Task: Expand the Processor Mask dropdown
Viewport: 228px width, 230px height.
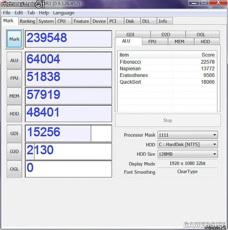Action: coord(187,135)
